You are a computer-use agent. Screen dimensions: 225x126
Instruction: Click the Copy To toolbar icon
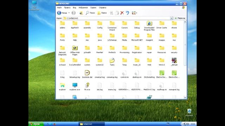pos(117,13)
